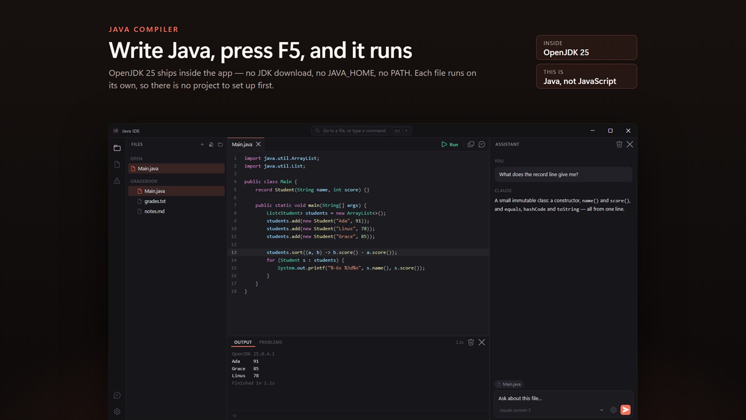Click the "OpenJDK 25.0.4.1" output line
The height and width of the screenshot is (420, 746).
(x=253, y=354)
